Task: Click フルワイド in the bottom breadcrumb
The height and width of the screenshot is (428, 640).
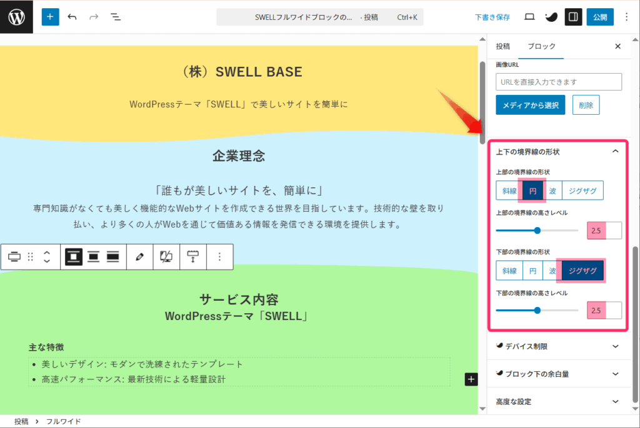Action: [63, 422]
